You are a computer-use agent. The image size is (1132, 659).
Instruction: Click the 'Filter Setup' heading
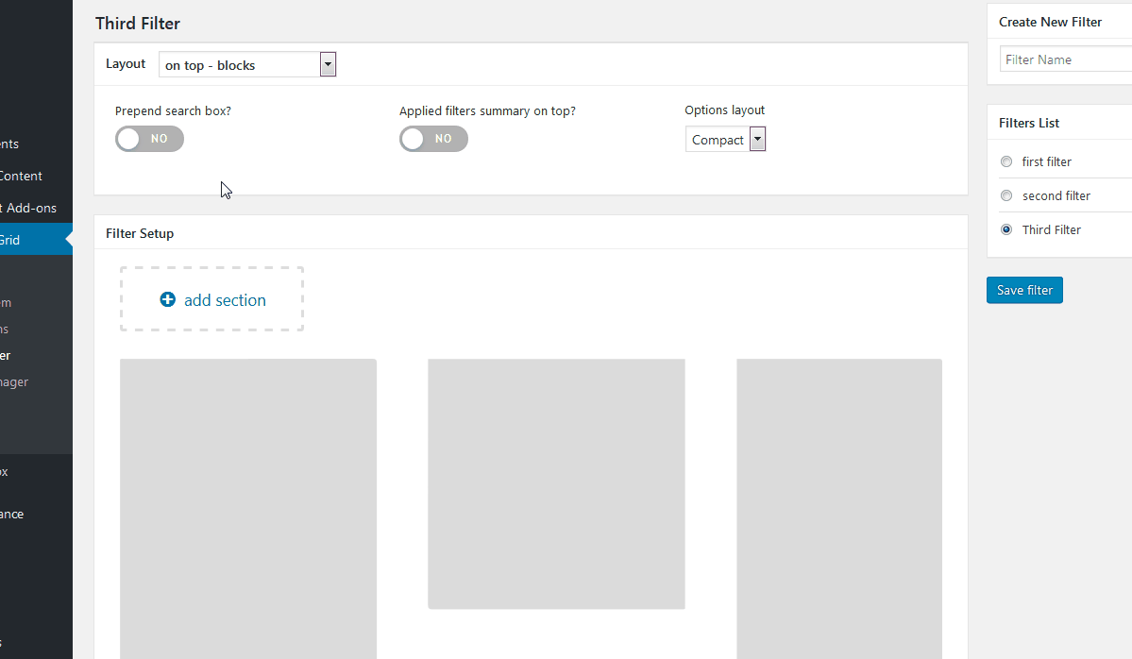pos(140,233)
